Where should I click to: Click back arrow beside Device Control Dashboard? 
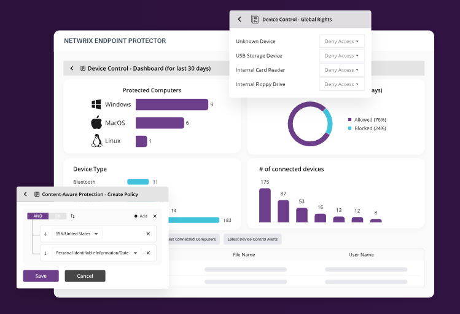(72, 68)
